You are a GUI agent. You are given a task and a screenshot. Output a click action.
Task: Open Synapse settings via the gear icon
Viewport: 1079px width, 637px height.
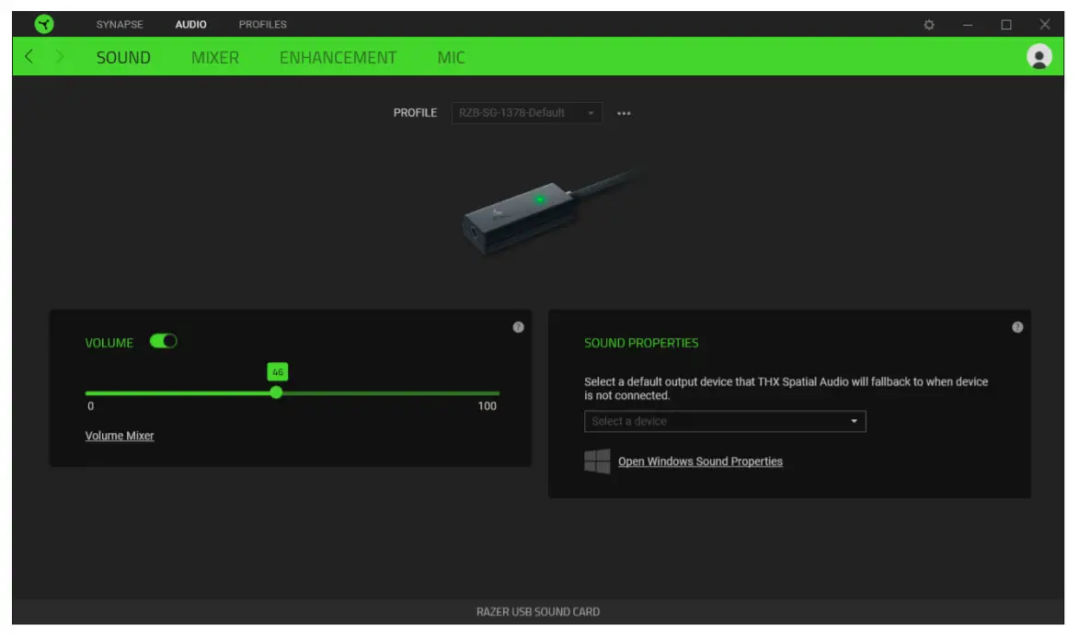[928, 24]
